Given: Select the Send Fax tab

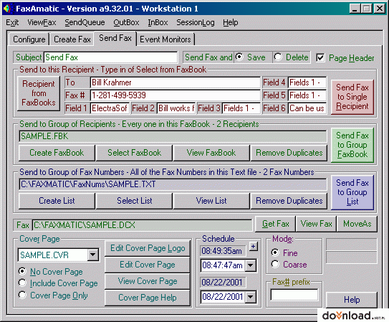Looking at the screenshot, I should point(115,38).
